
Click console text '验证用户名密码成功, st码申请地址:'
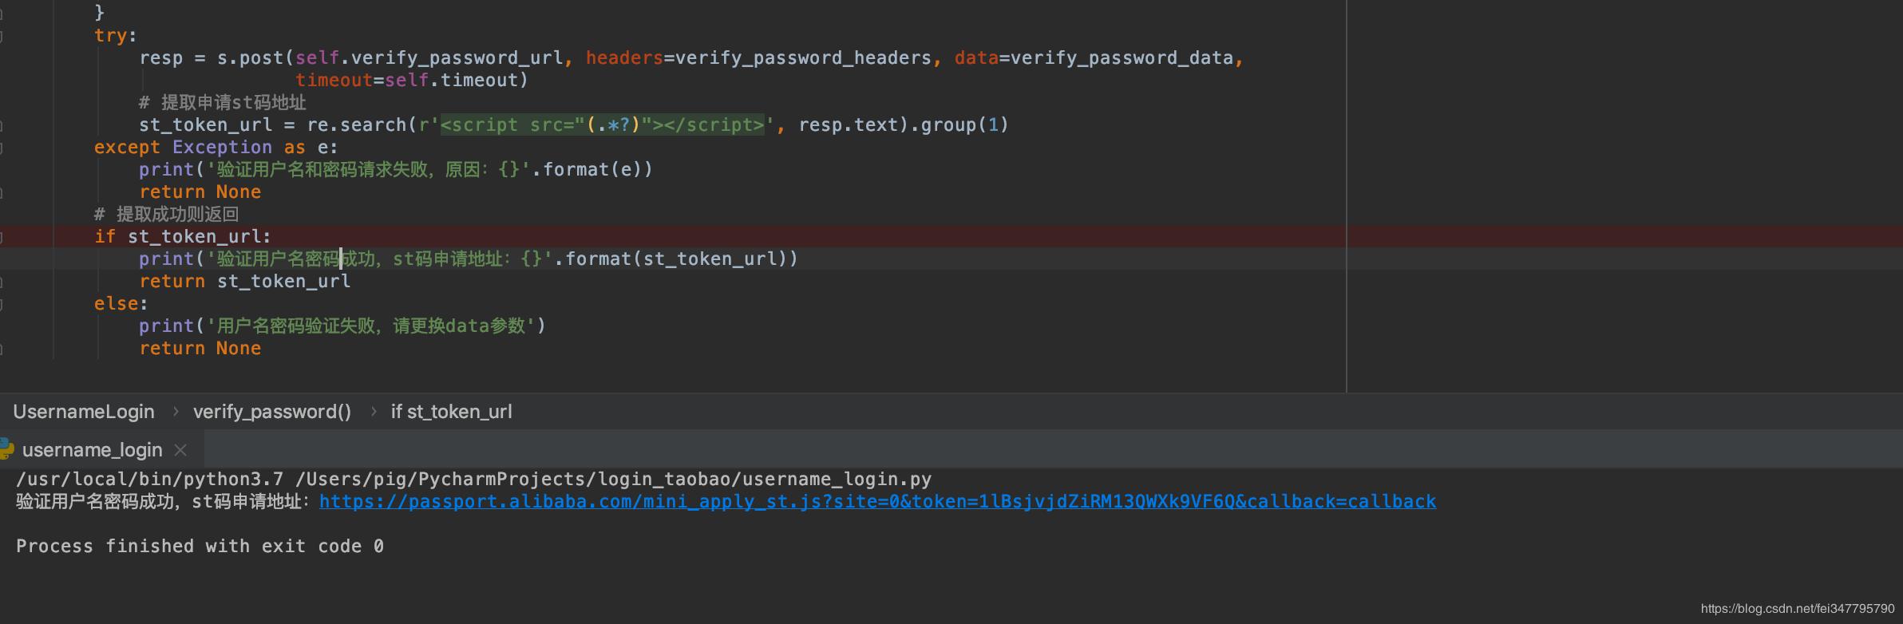(x=164, y=502)
